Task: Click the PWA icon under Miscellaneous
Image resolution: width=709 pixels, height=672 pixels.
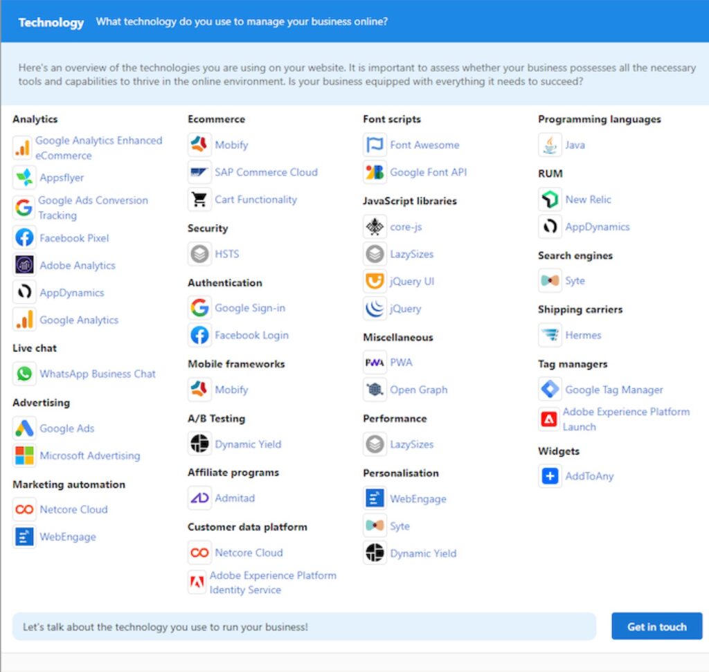Action: click(375, 362)
